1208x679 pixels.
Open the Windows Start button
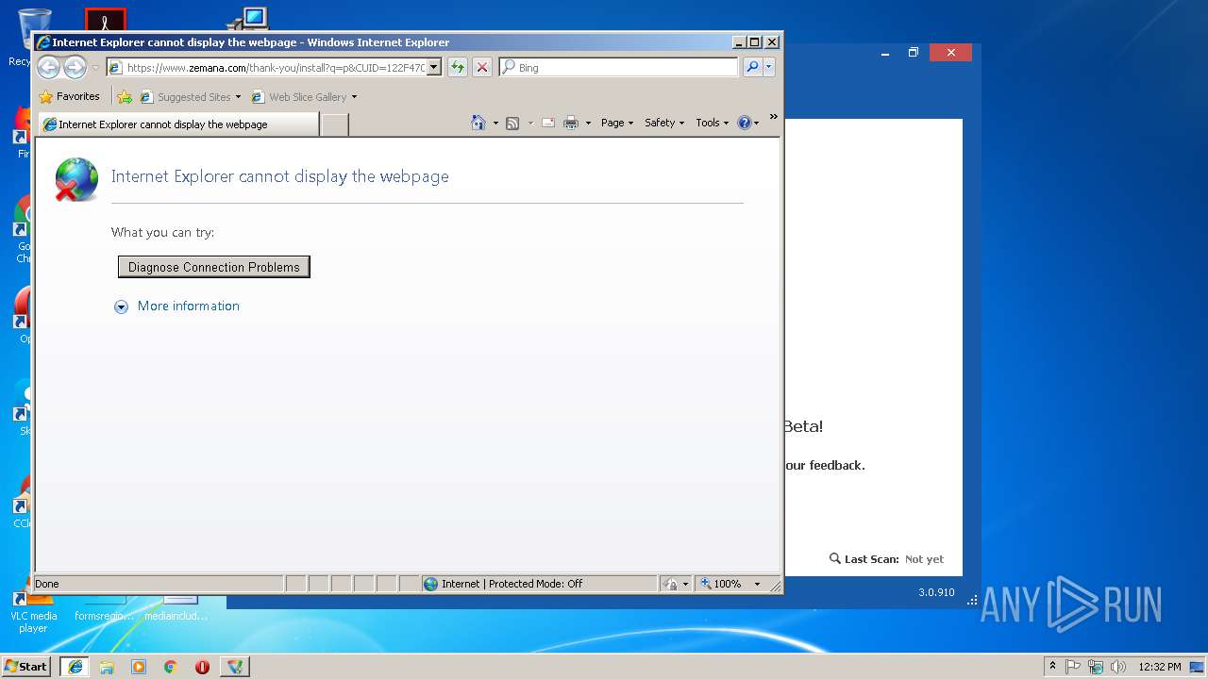tap(26, 666)
